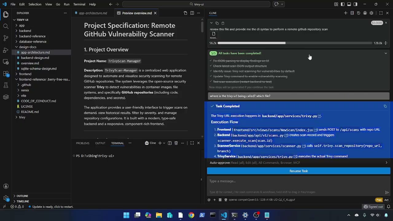Open the Terminal menu
Viewport: 393px width, 221px height.
coord(79,4)
